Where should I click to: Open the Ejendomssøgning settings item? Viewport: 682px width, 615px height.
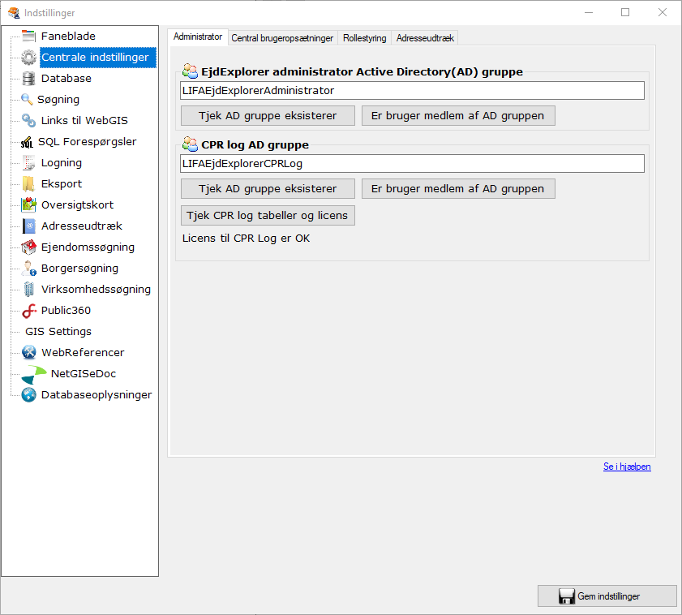[x=88, y=247]
